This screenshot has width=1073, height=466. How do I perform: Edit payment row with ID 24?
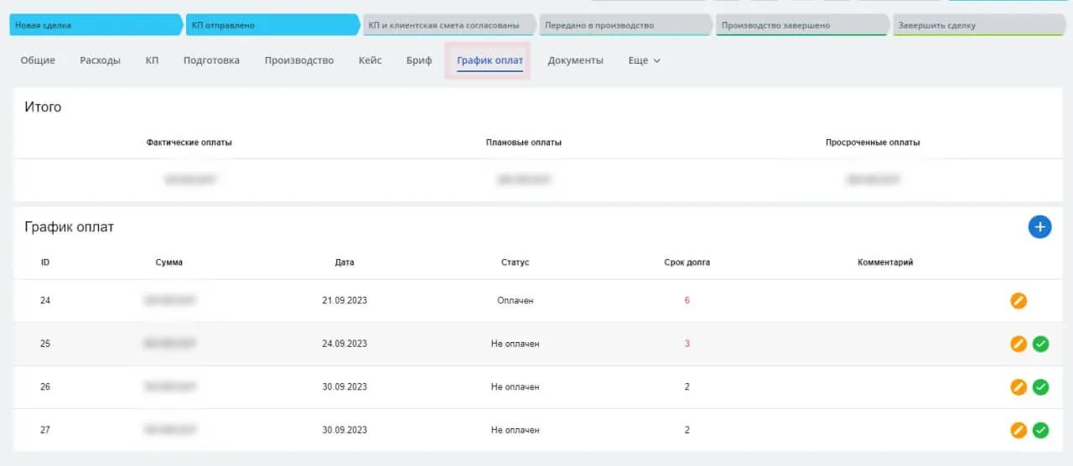coord(1019,300)
